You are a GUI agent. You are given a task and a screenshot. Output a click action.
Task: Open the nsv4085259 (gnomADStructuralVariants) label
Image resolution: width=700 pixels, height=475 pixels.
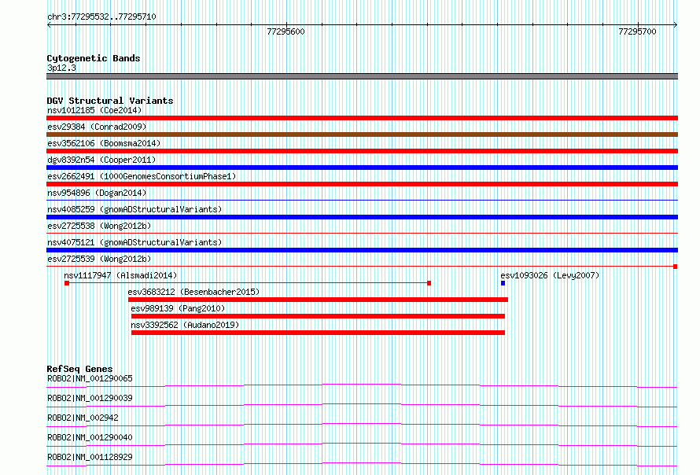coord(134,209)
